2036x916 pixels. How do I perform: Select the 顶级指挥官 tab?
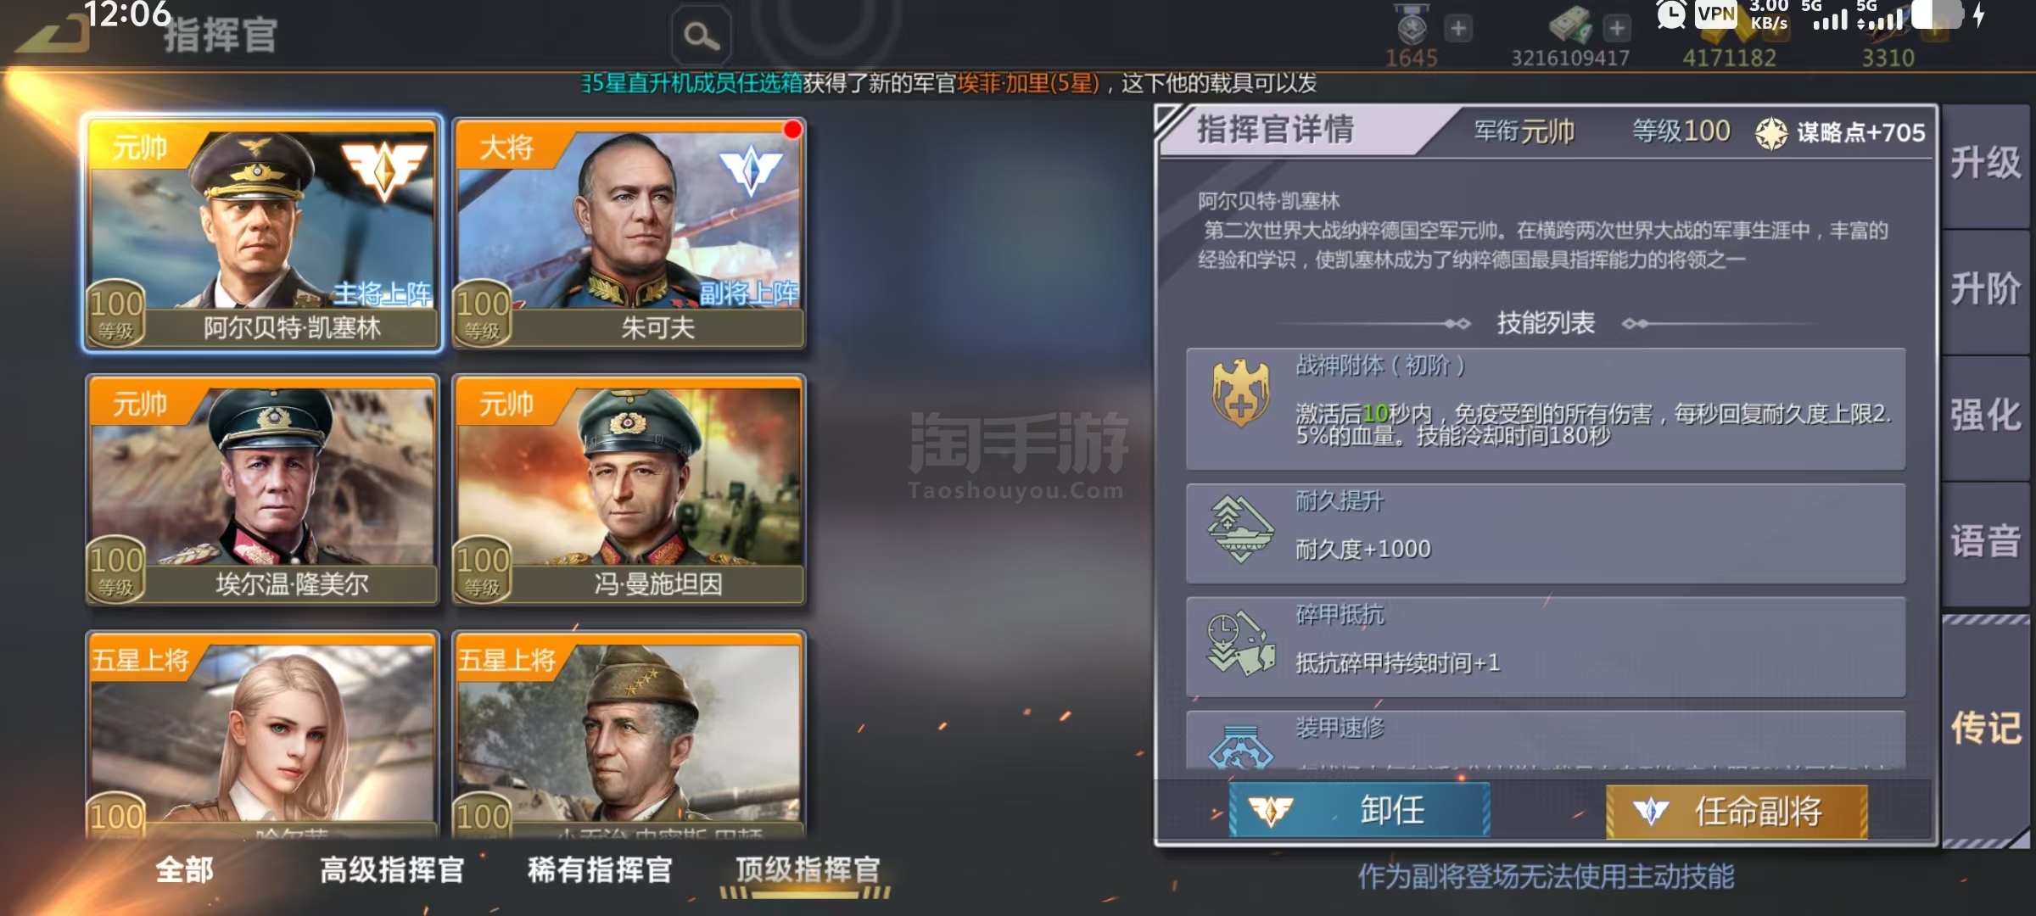click(x=807, y=869)
